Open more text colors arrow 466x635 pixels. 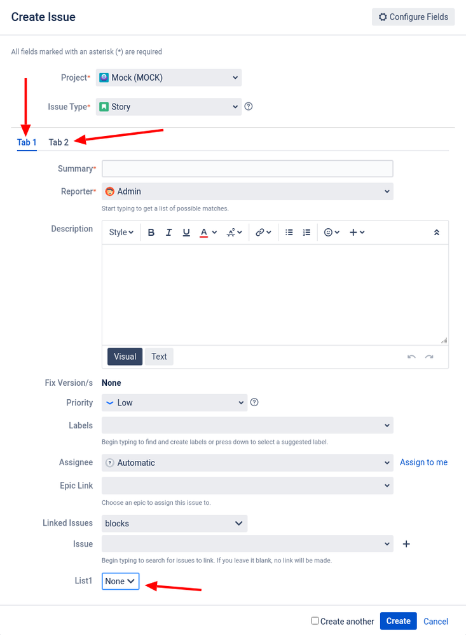tap(214, 233)
